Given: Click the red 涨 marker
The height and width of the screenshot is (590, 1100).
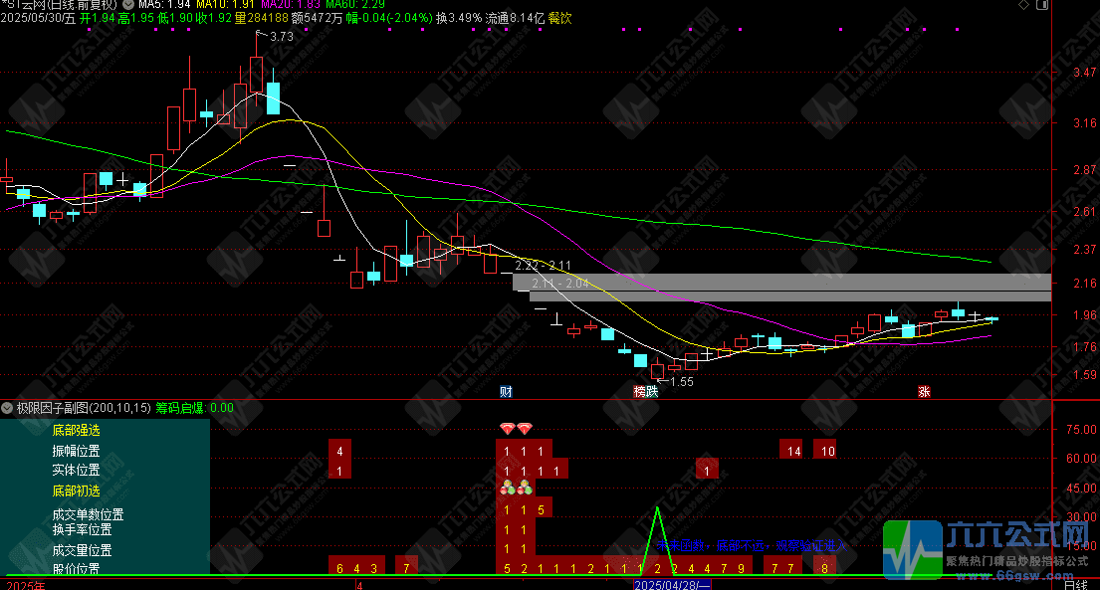Looking at the screenshot, I should (x=923, y=391).
